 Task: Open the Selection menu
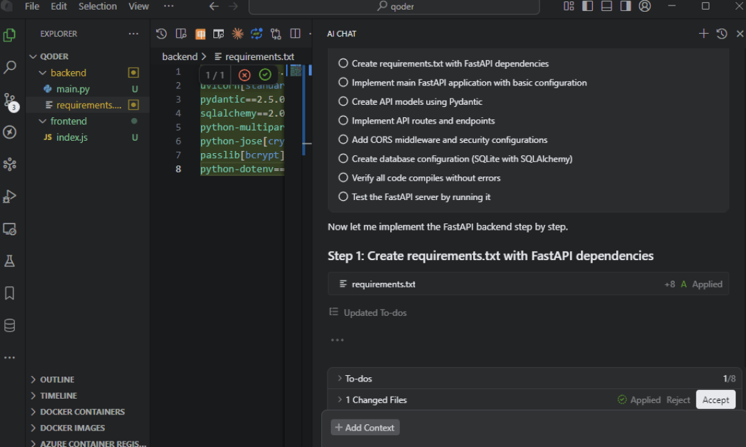(97, 6)
